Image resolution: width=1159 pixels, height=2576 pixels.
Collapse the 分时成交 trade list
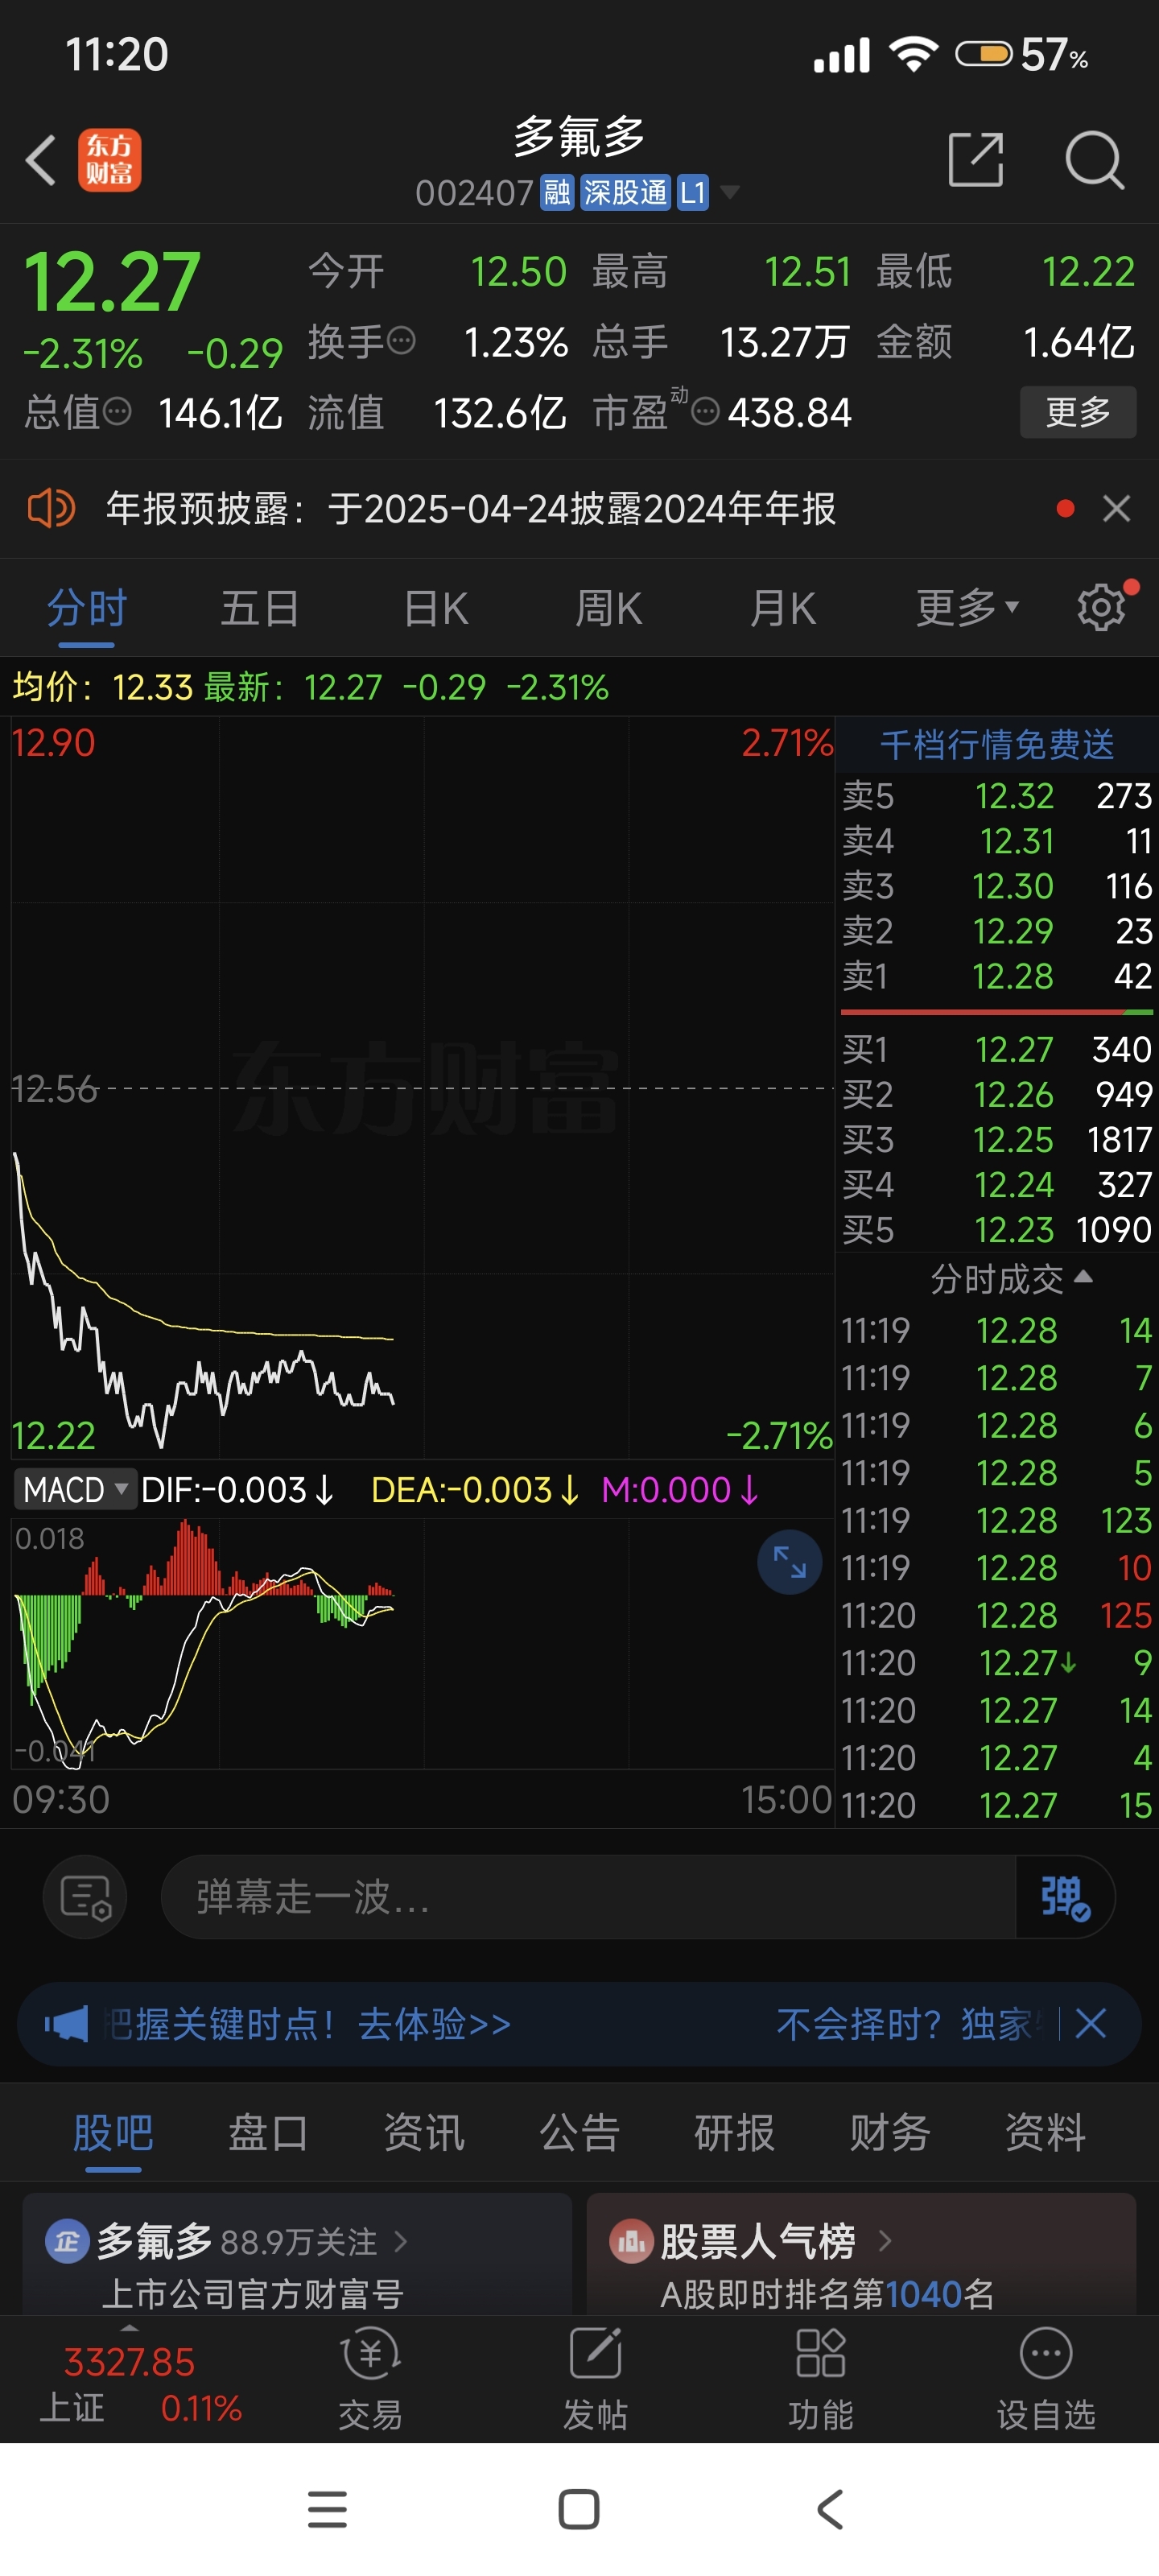pyautogui.click(x=1011, y=1279)
